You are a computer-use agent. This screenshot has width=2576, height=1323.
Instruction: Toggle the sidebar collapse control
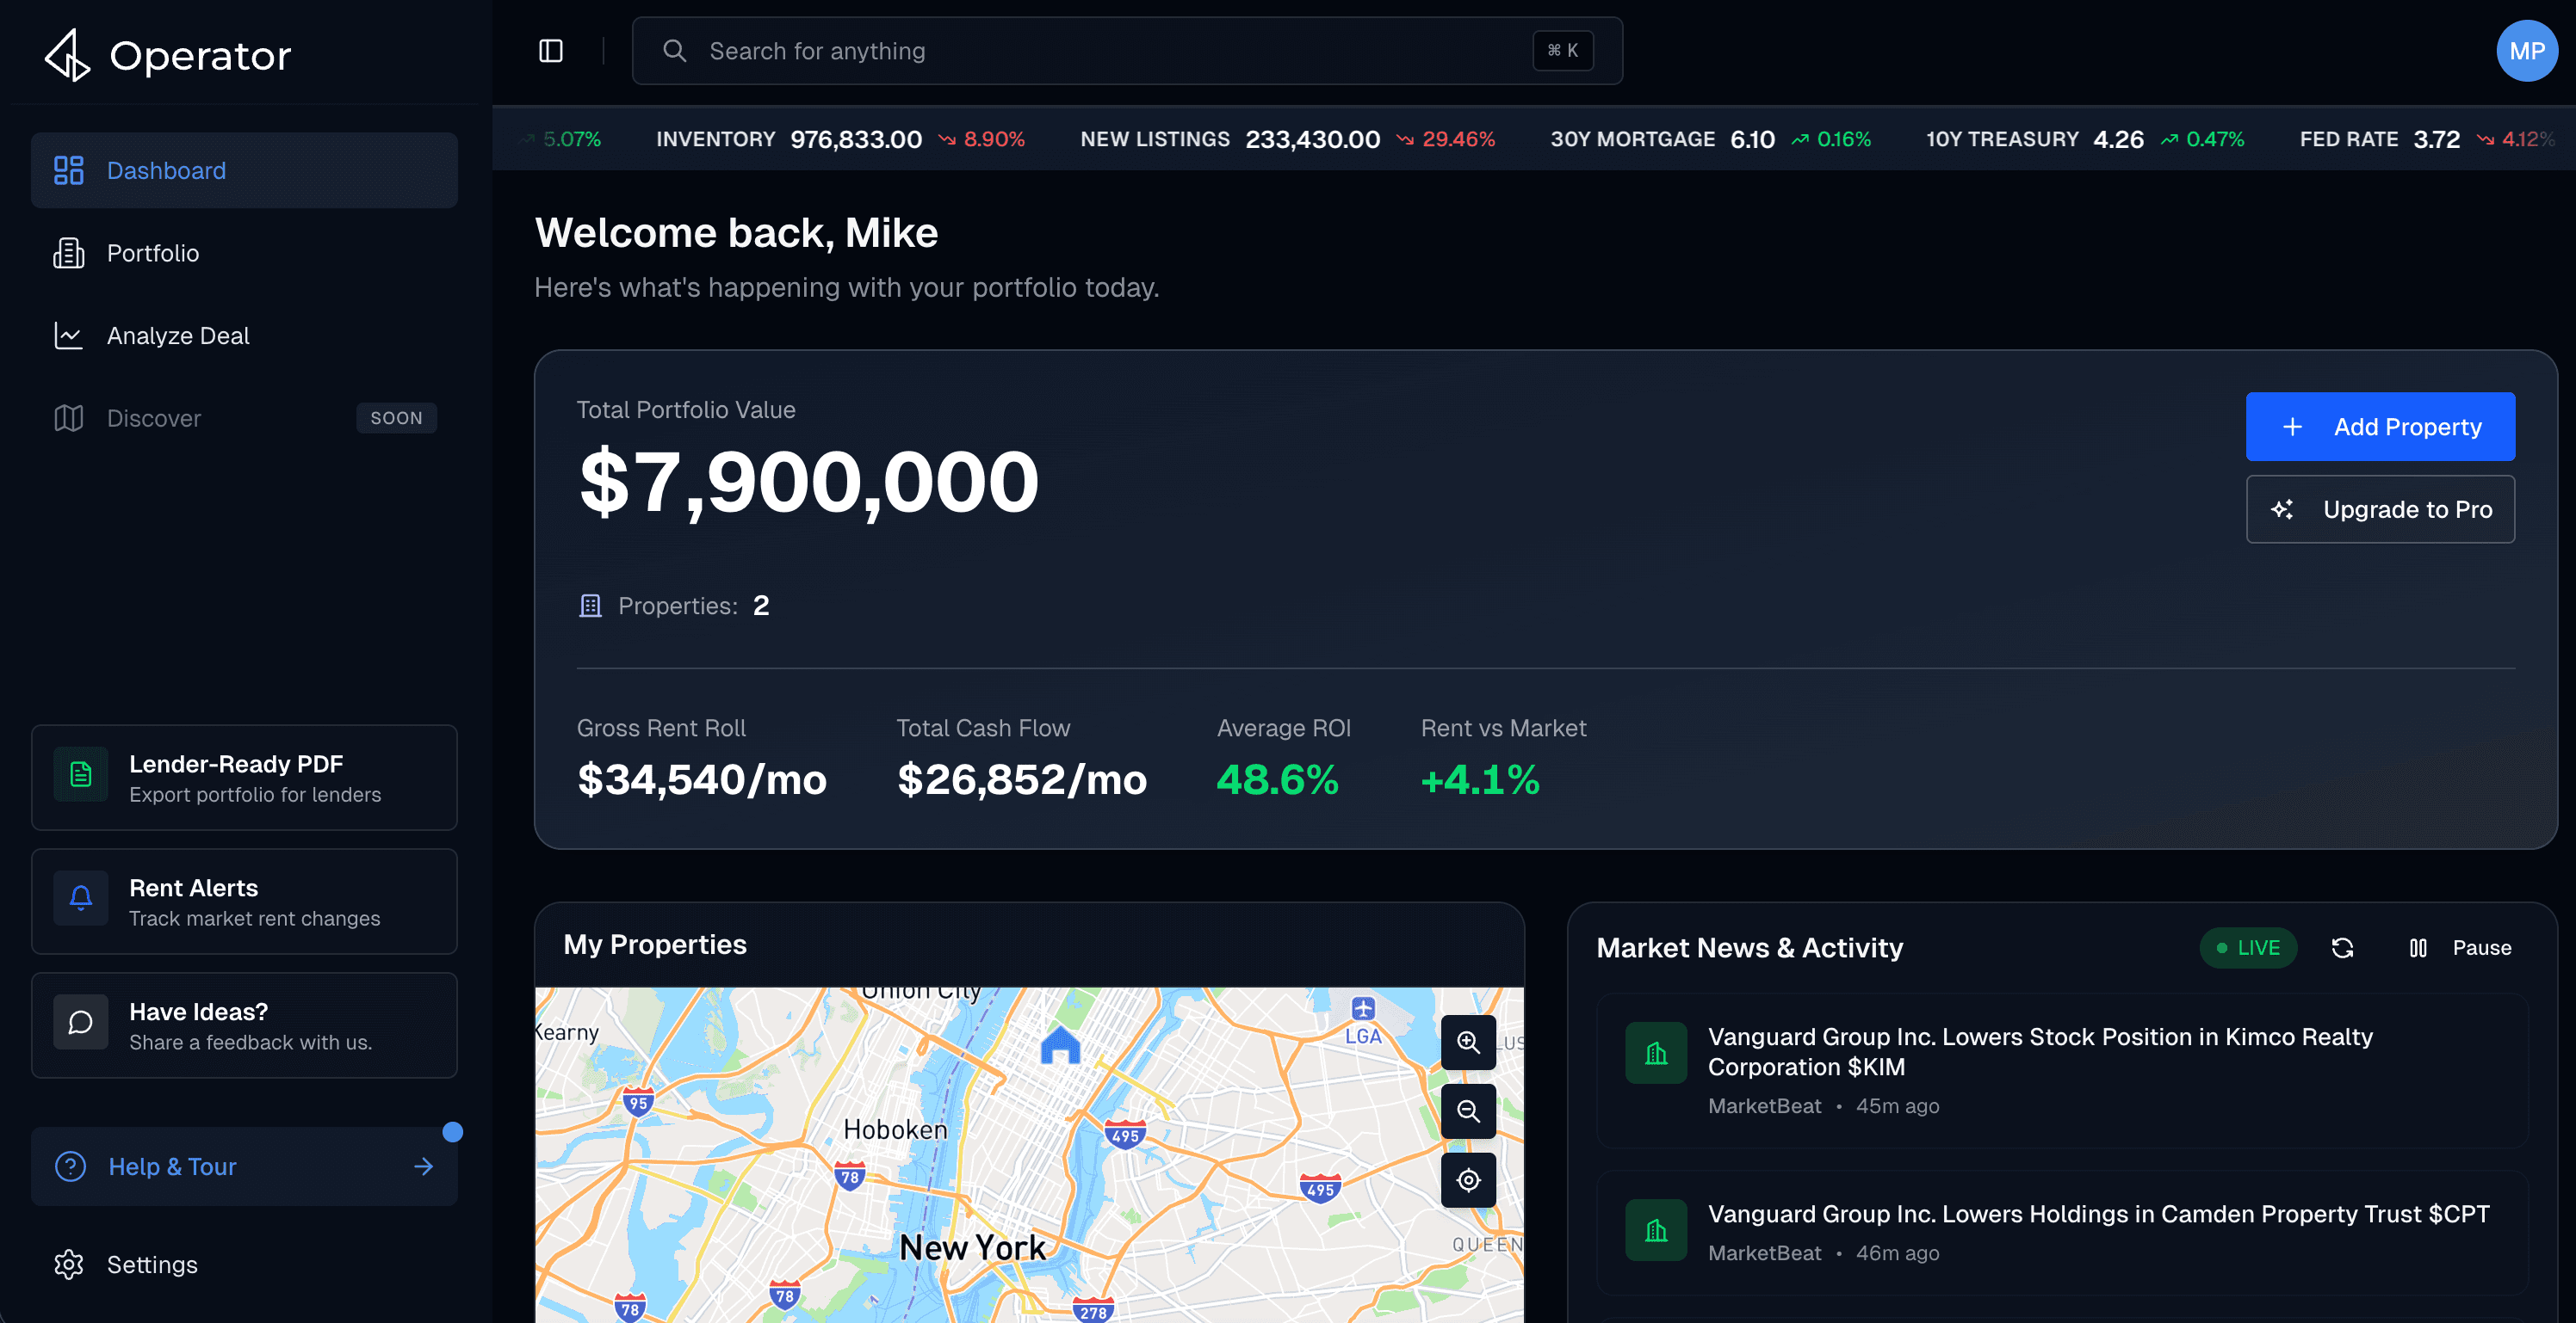(552, 50)
